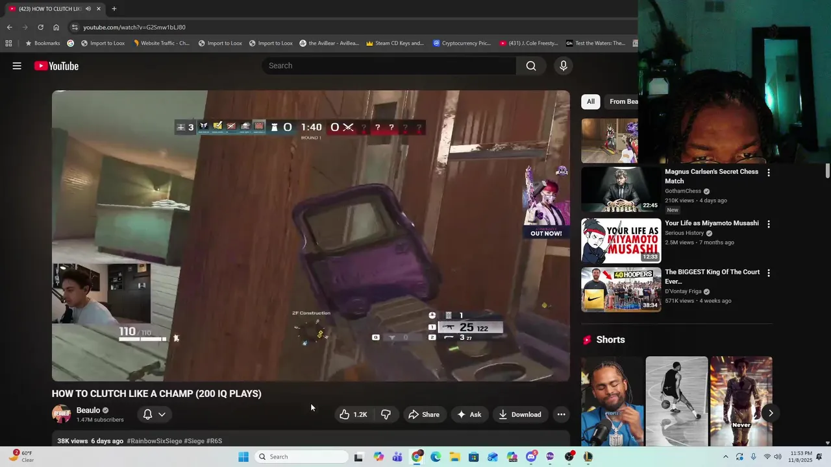The width and height of the screenshot is (831, 467).
Task: Click the video player to pause
Action: coord(311,235)
